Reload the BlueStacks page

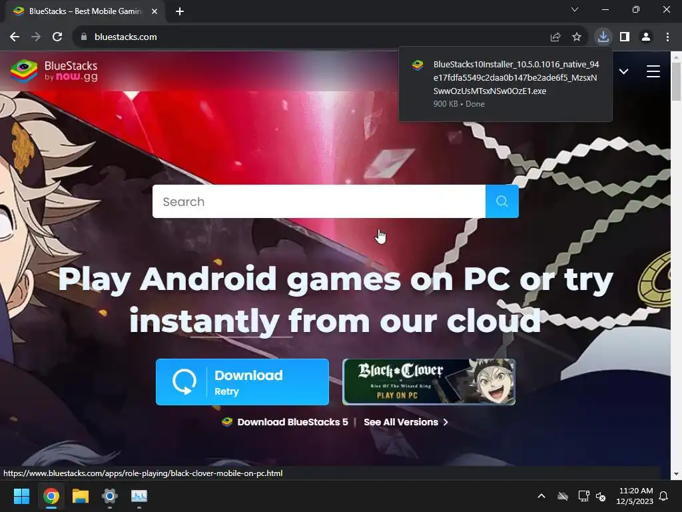pyautogui.click(x=57, y=37)
